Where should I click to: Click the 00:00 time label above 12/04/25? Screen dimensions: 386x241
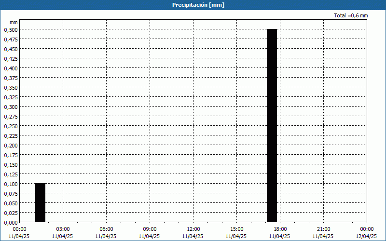point(367,229)
